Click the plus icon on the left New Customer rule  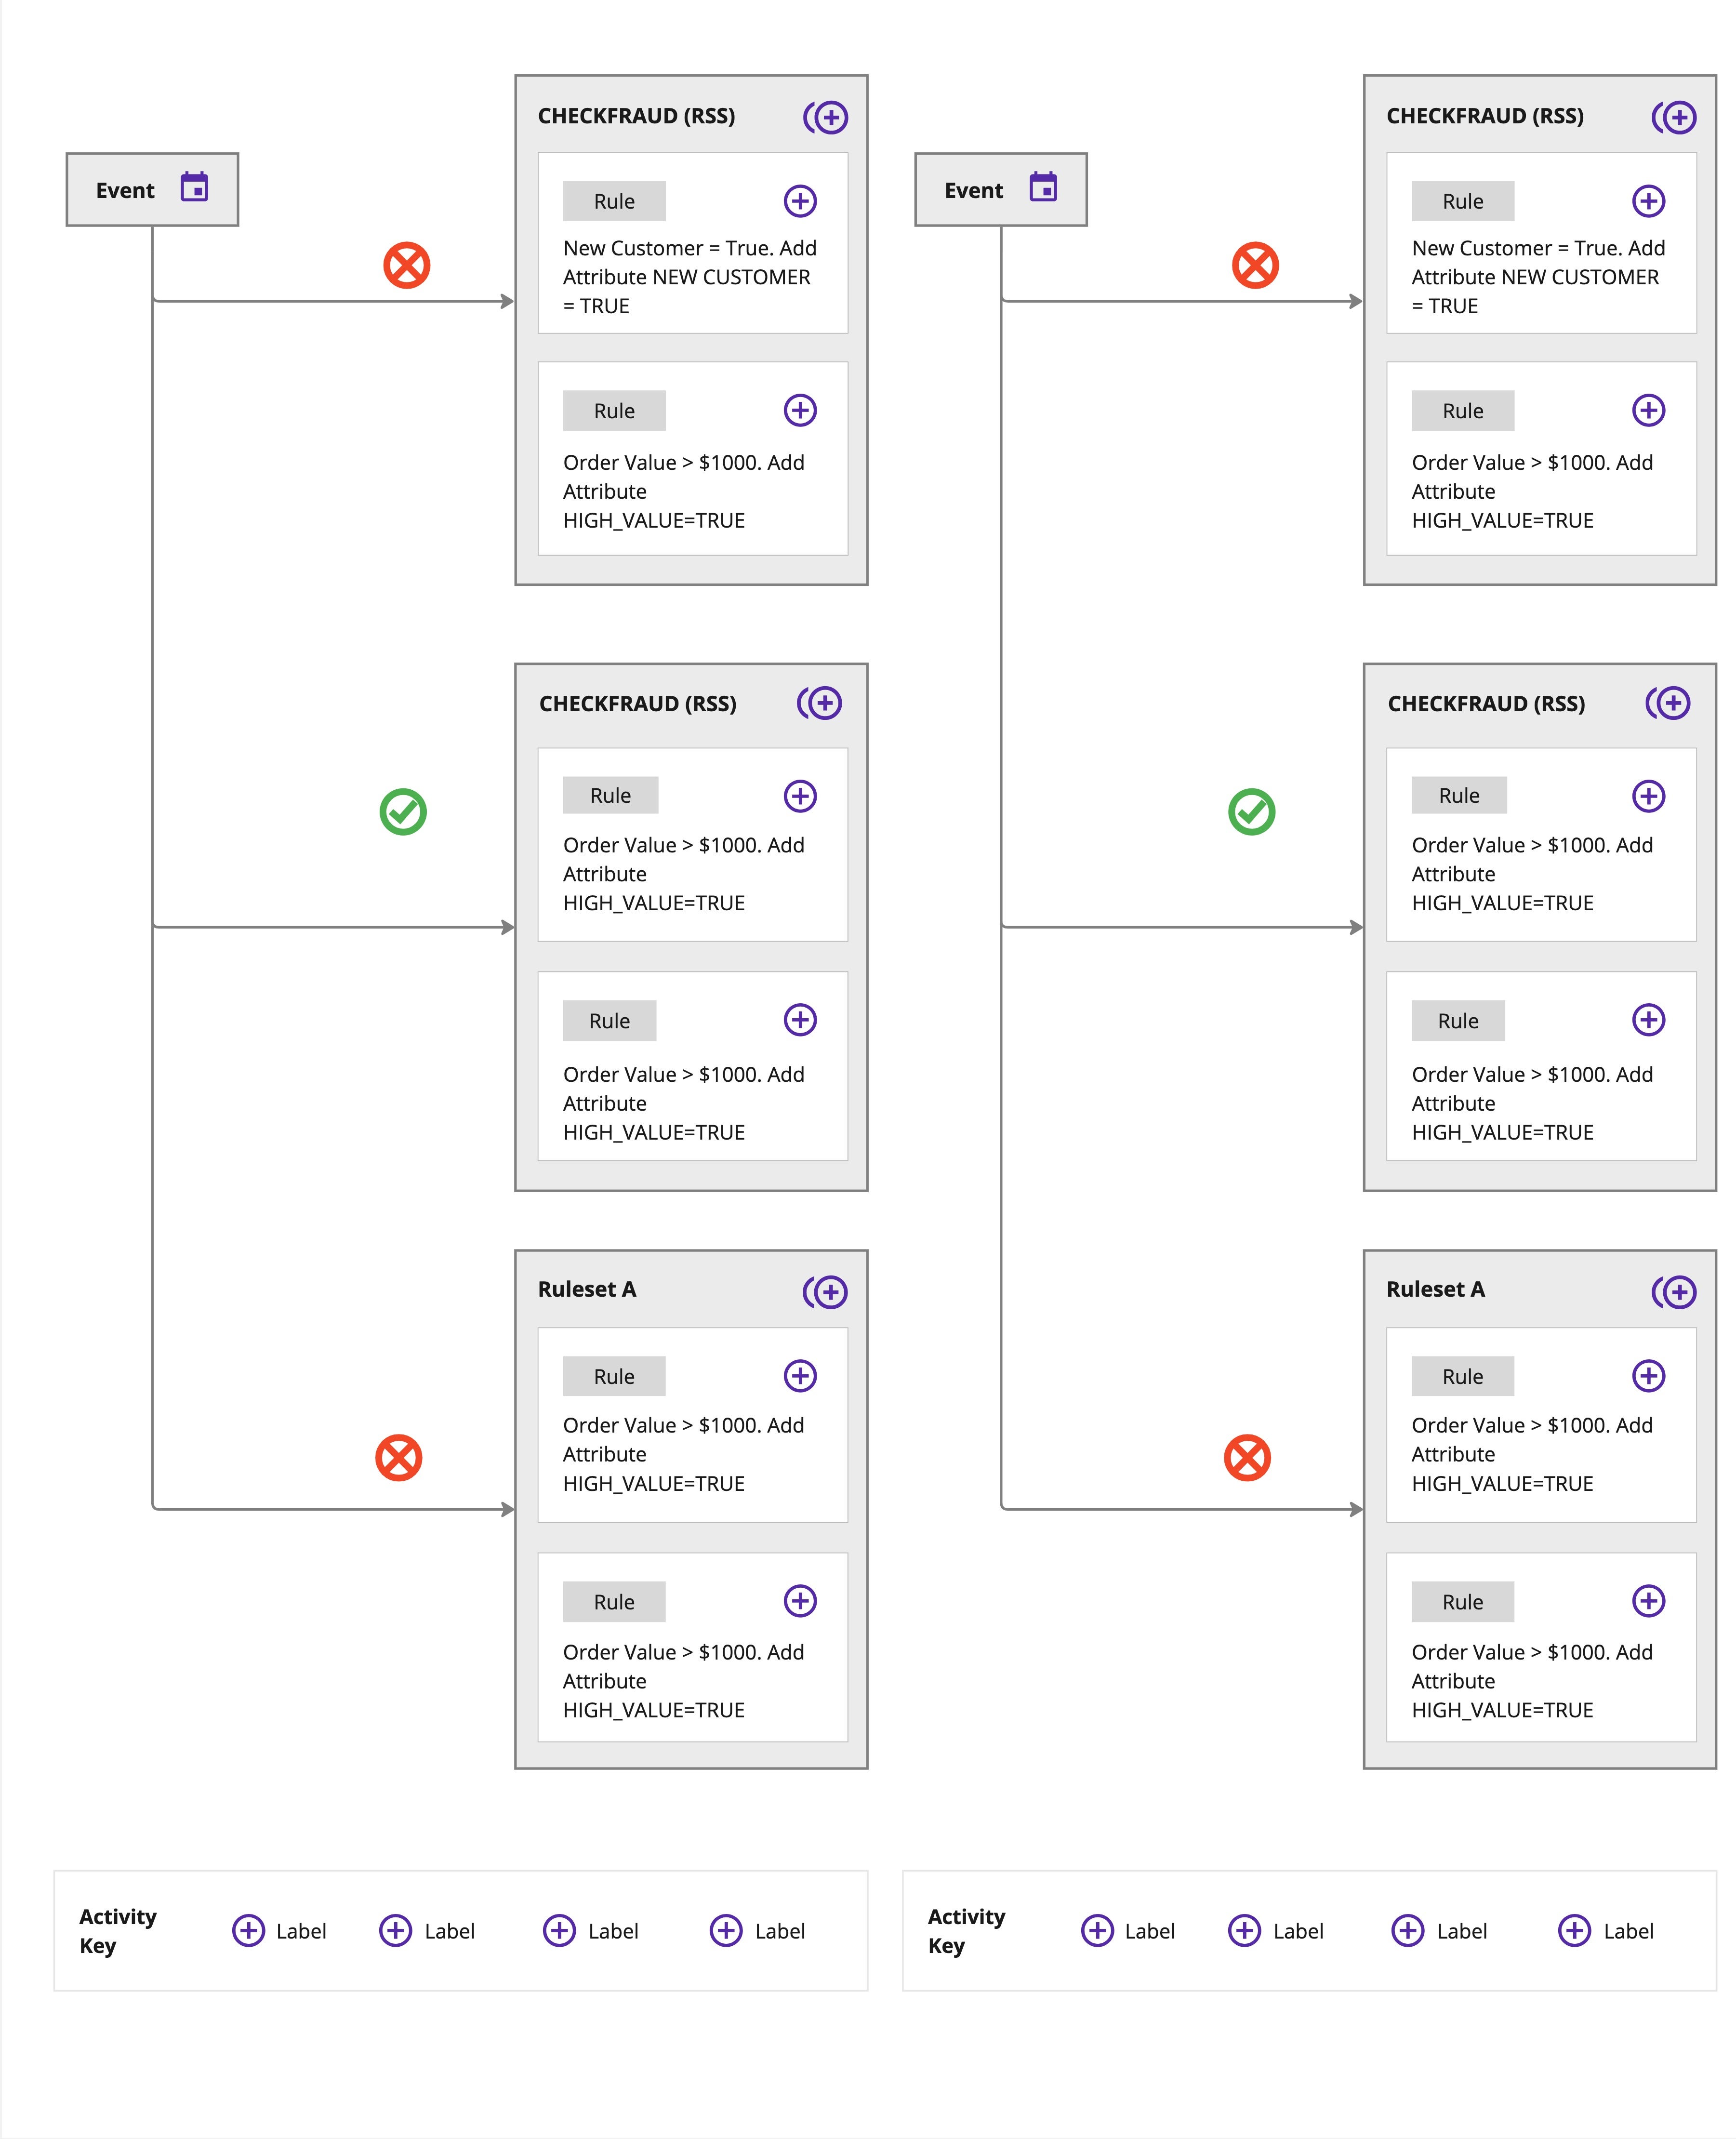point(800,201)
